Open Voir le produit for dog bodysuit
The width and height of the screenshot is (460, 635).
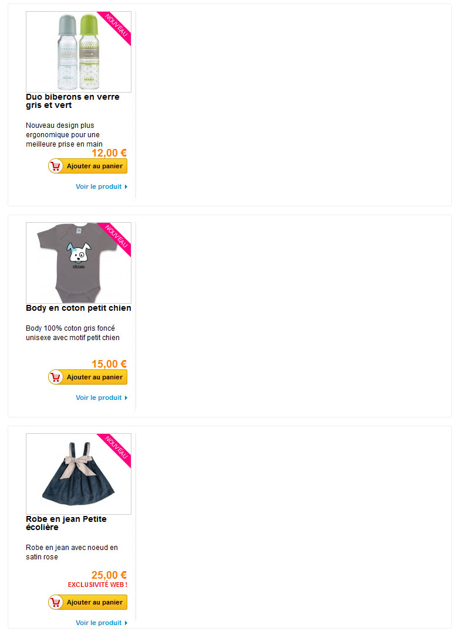(x=99, y=398)
